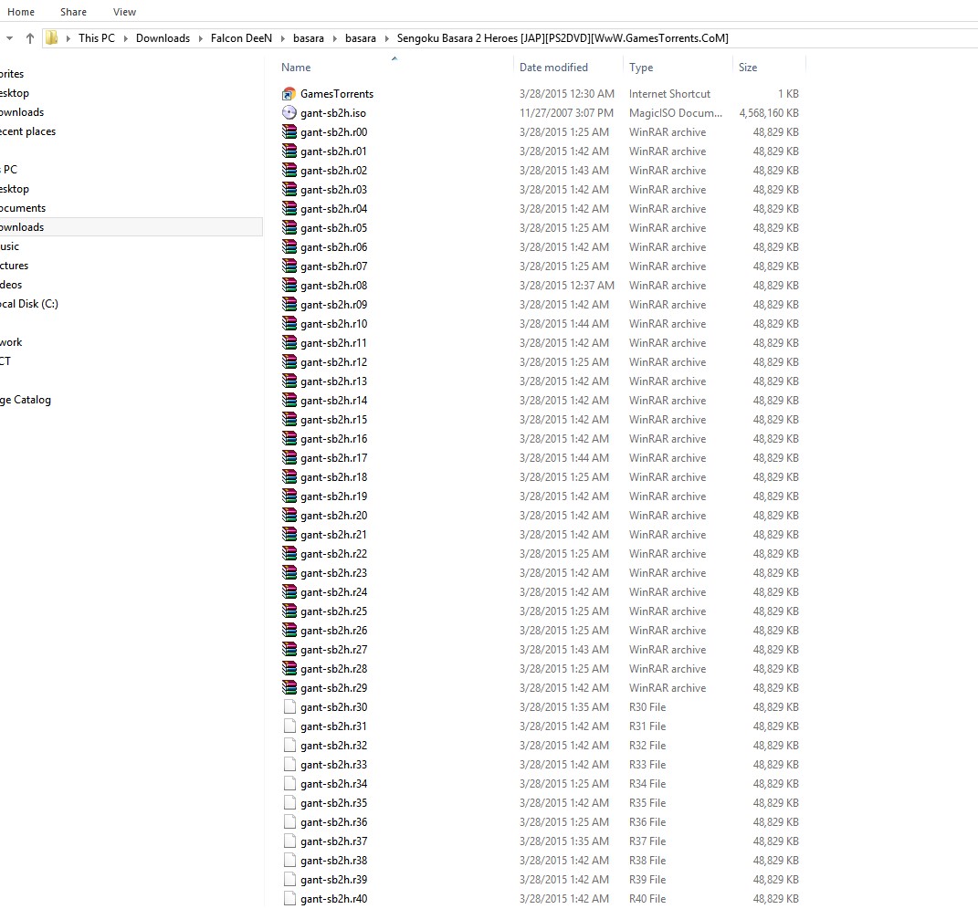Select the gant-sb2h.r38 blank file icon
The image size is (978, 909).
(x=289, y=861)
